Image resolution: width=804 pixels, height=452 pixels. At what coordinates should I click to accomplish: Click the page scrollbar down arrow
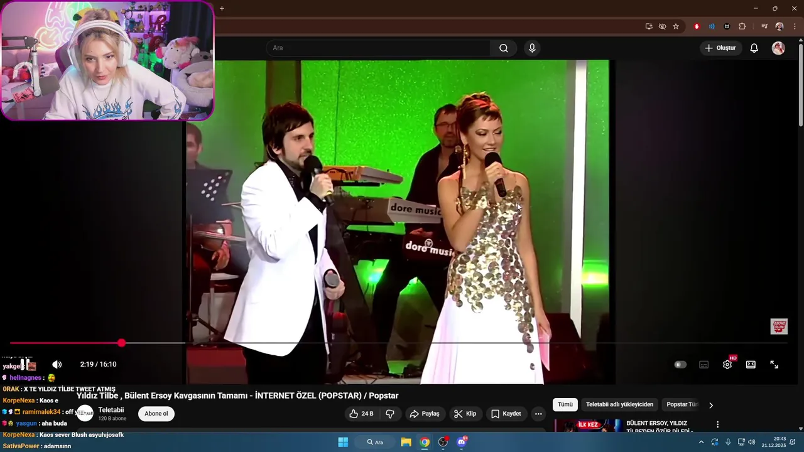tap(800, 429)
